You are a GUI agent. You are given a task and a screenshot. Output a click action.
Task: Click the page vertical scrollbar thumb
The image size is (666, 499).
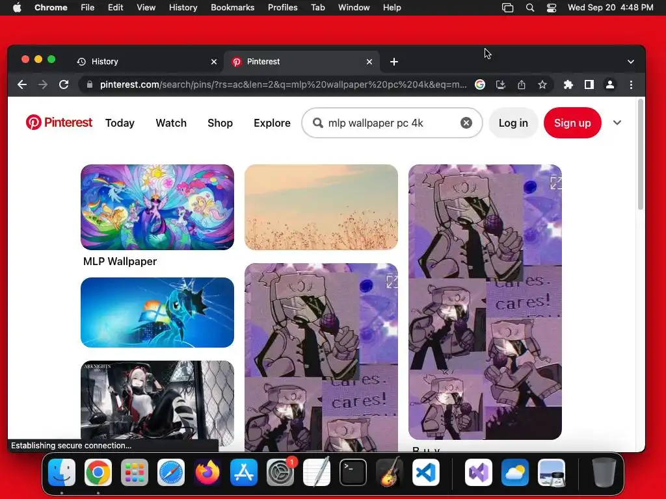(x=641, y=155)
